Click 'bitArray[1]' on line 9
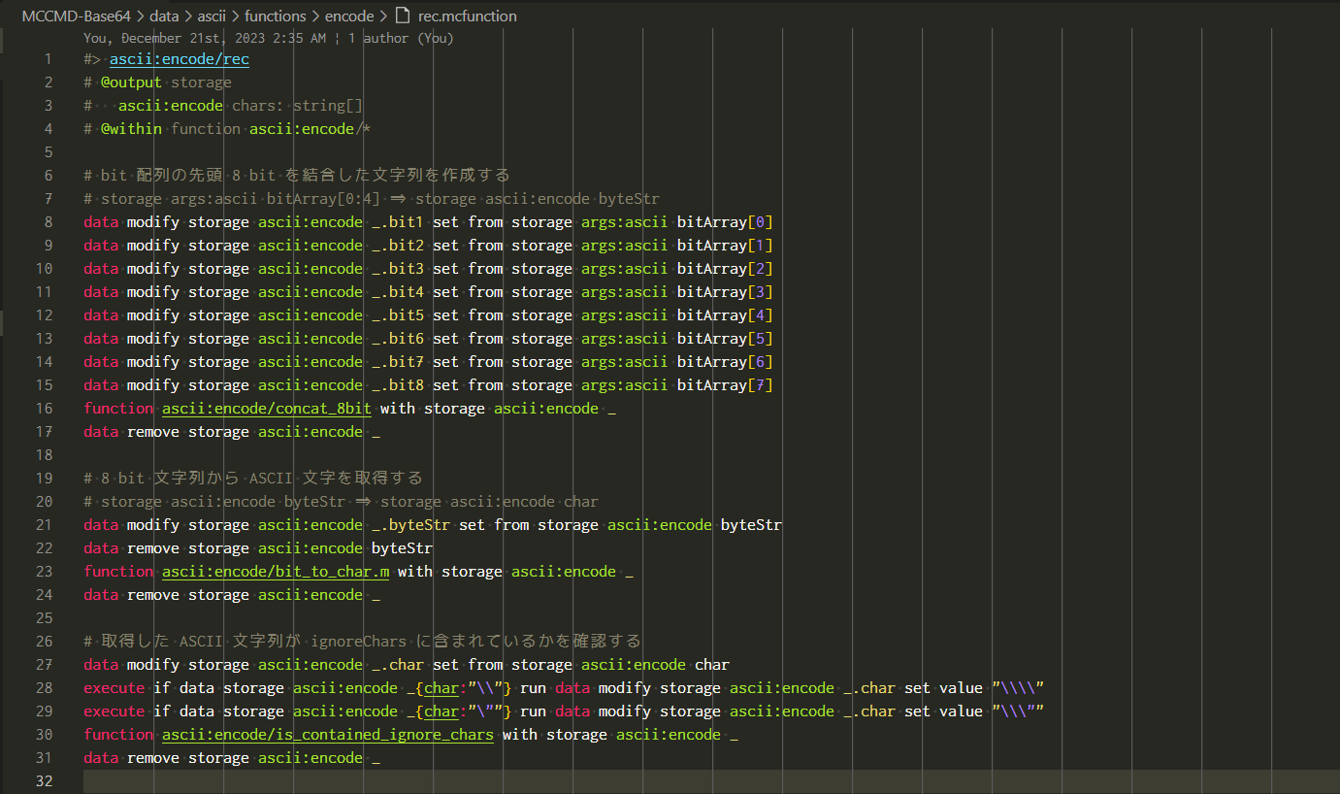 [x=725, y=246]
